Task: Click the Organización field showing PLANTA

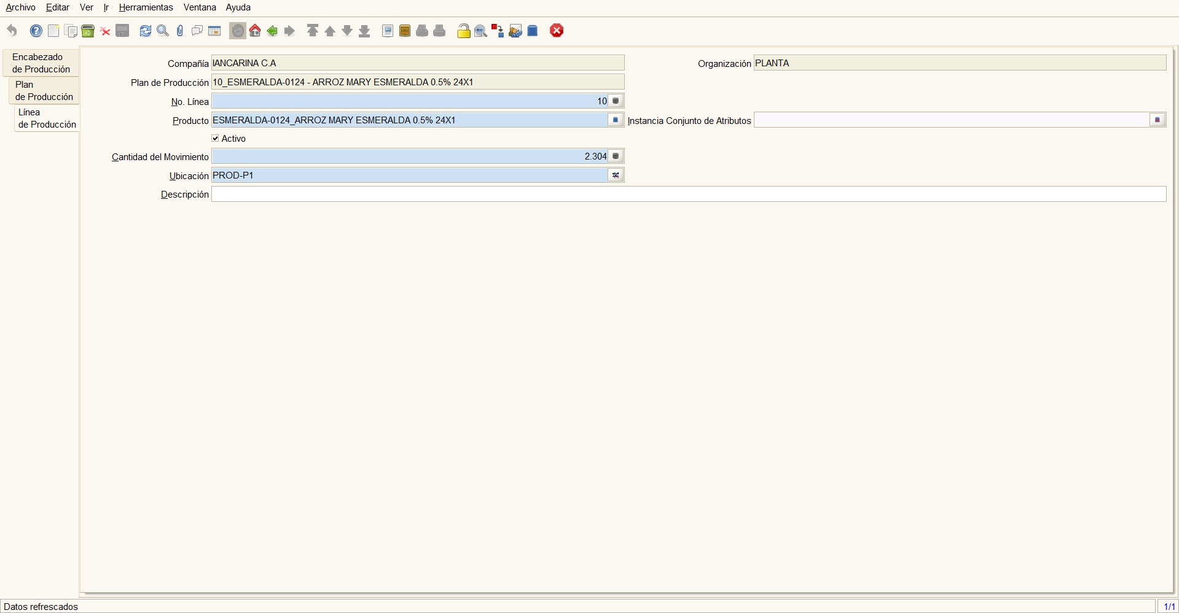Action: pyautogui.click(x=960, y=63)
